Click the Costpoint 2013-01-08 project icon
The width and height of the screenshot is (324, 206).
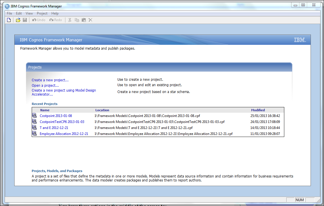[x=34, y=116]
